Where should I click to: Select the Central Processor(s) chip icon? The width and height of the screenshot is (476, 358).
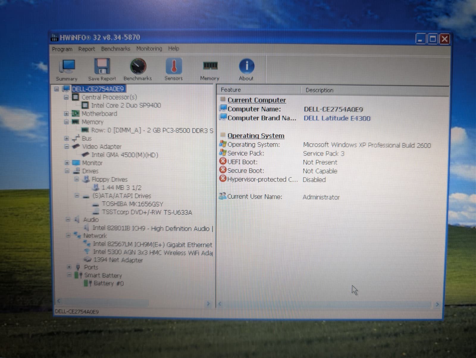(76, 97)
